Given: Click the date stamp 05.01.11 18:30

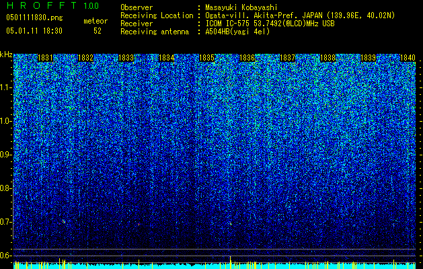Looking at the screenshot, I should tap(34, 31).
